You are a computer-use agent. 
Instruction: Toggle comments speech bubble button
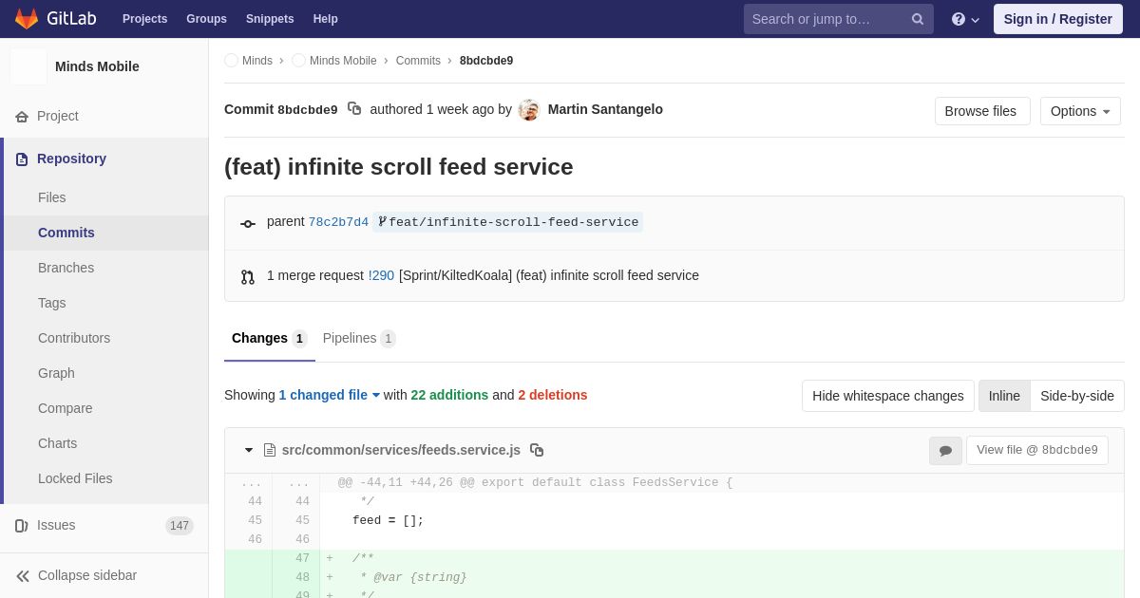[945, 451]
